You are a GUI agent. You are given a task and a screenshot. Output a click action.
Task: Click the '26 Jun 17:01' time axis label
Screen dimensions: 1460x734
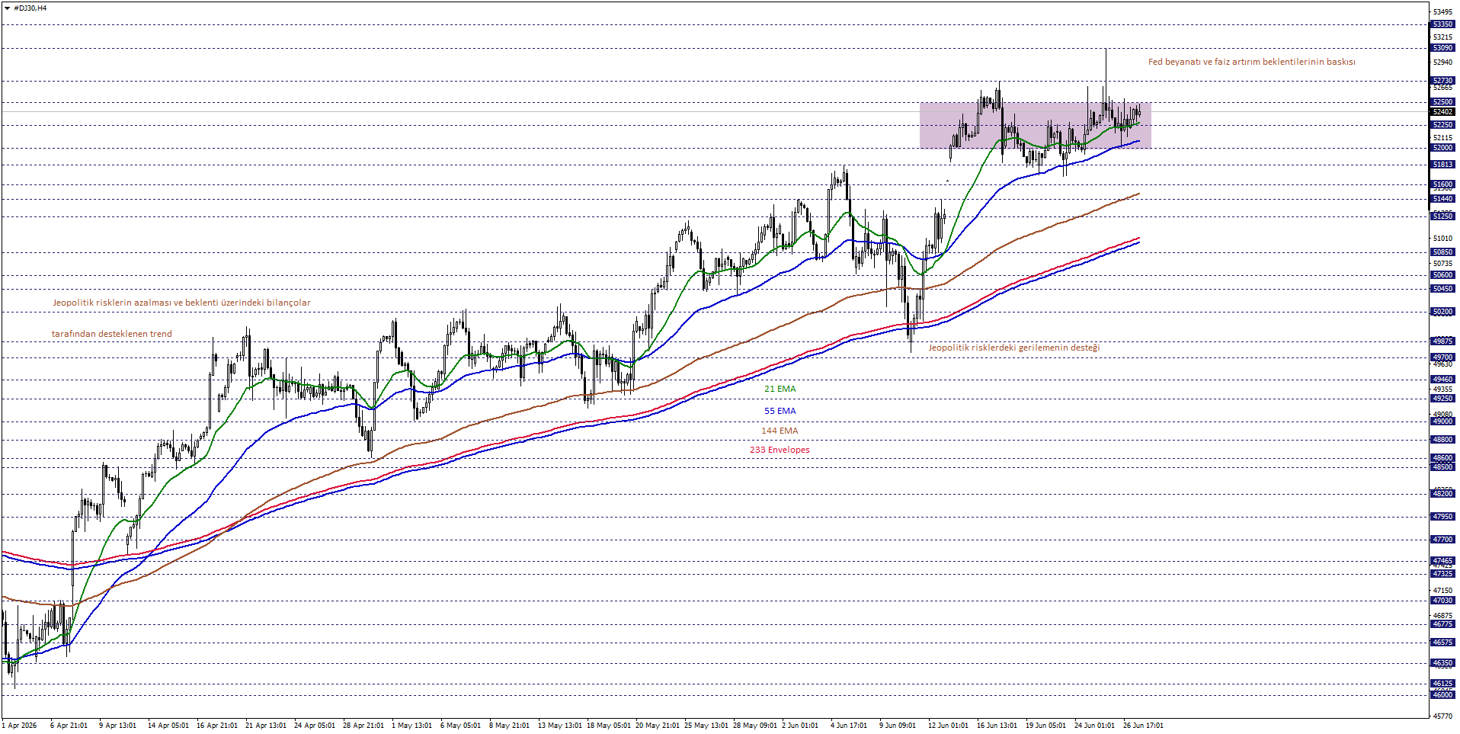1143,726
